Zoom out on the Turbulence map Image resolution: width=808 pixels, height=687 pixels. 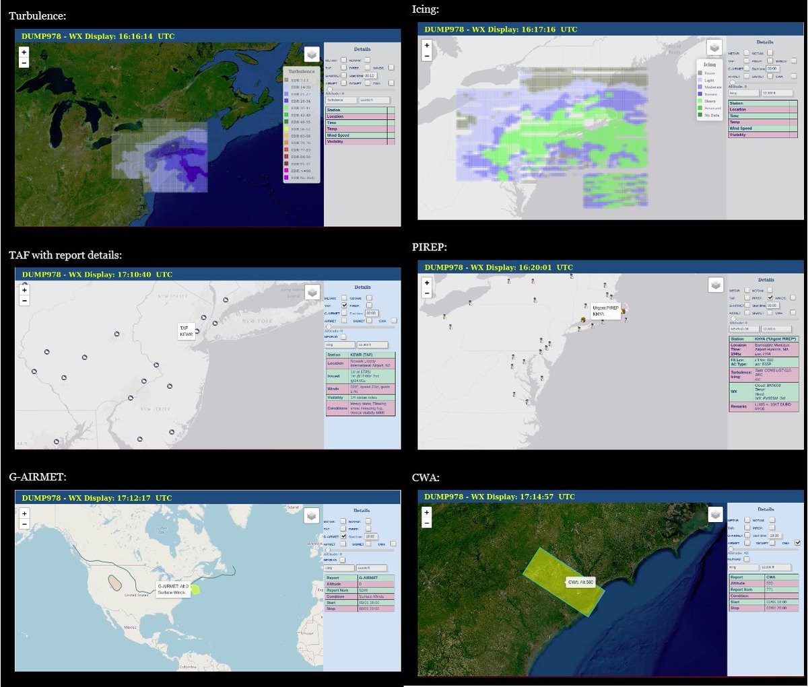tap(24, 63)
